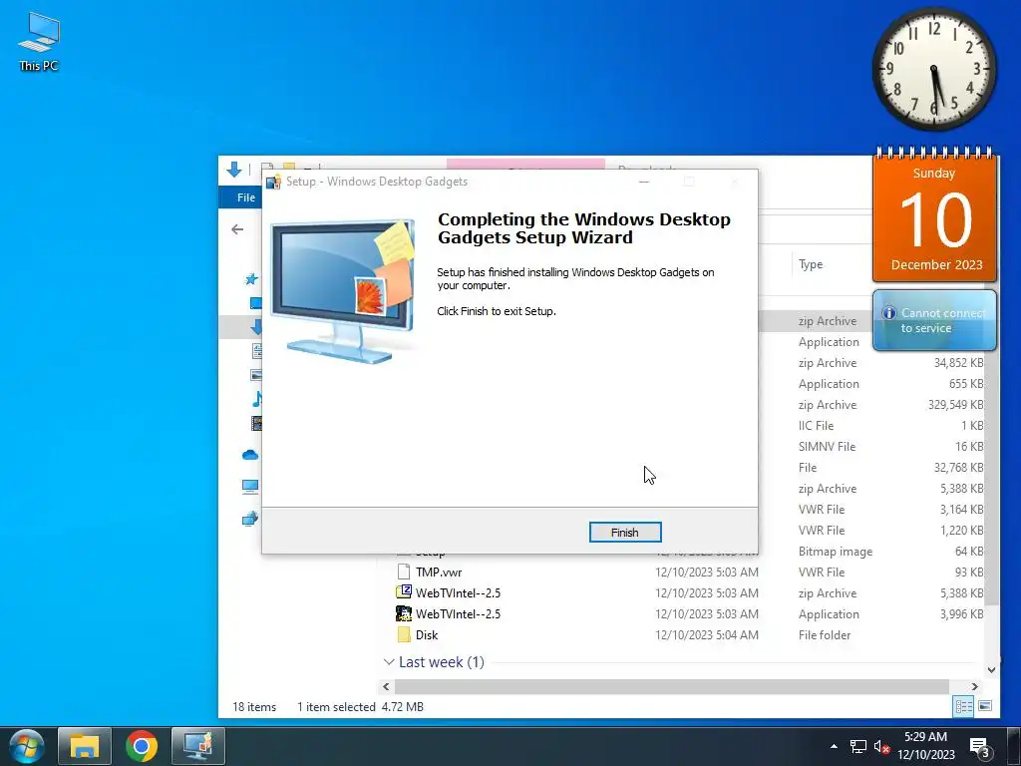Click the 655 KB size cell
The width and height of the screenshot is (1021, 766).
point(966,384)
